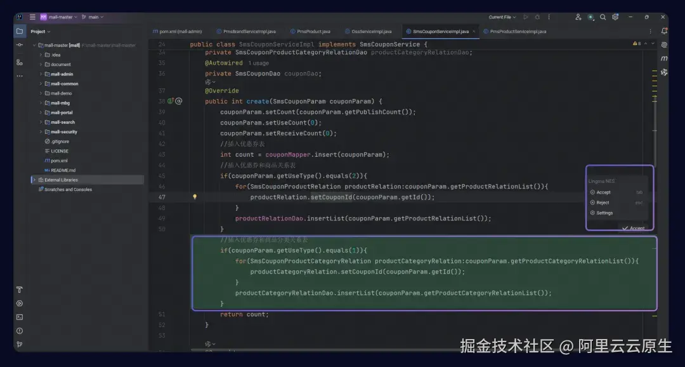
Task: Click the IntelliJ application logo
Action: (x=20, y=17)
